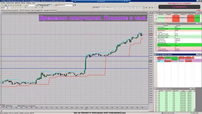
Task: Click the cyan 0.00 cell in the levels table
Action: pyautogui.click(x=161, y=61)
